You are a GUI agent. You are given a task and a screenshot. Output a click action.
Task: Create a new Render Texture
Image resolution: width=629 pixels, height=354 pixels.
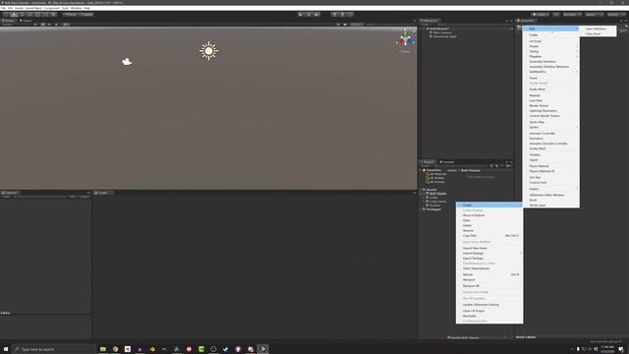(550, 105)
